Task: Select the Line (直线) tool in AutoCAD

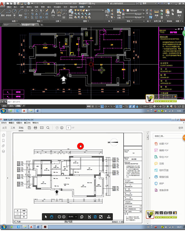Action: 3,12
